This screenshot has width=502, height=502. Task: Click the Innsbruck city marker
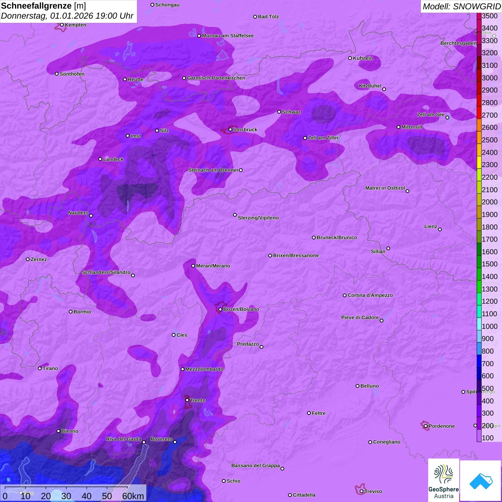(231, 129)
